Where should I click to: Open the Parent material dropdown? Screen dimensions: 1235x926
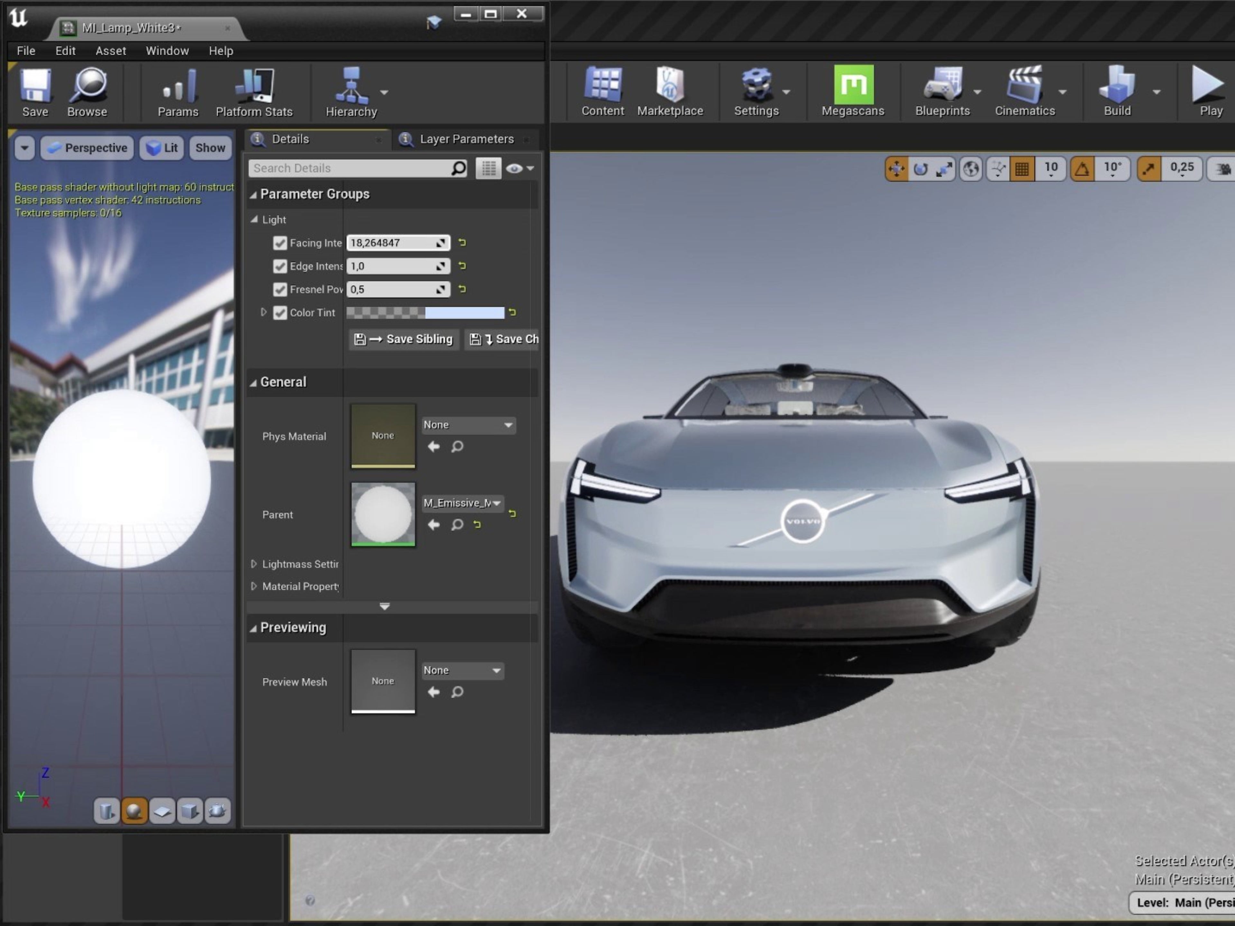[462, 503]
